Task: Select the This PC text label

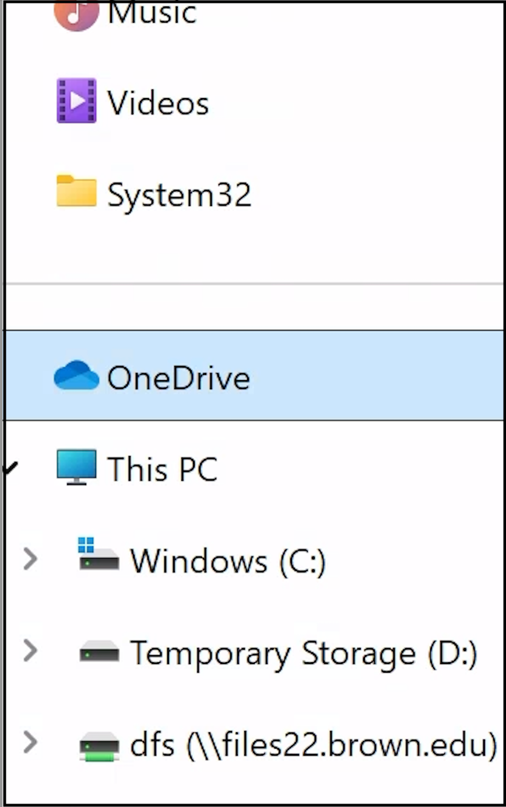Action: pyautogui.click(x=162, y=468)
